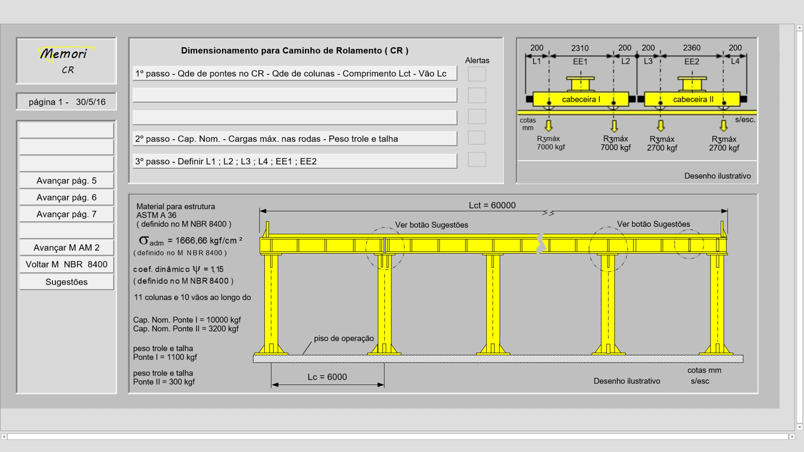Image resolution: width=804 pixels, height=452 pixels.
Task: Return via Voltar M NBR 8400 button
Action: pyautogui.click(x=67, y=264)
